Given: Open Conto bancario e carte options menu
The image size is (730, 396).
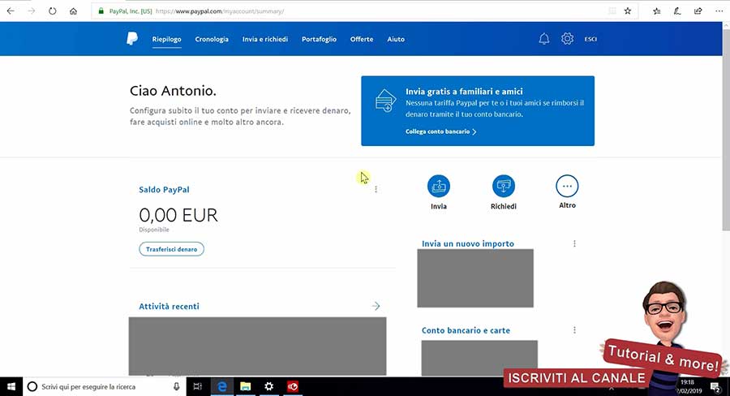Looking at the screenshot, I should tap(574, 329).
